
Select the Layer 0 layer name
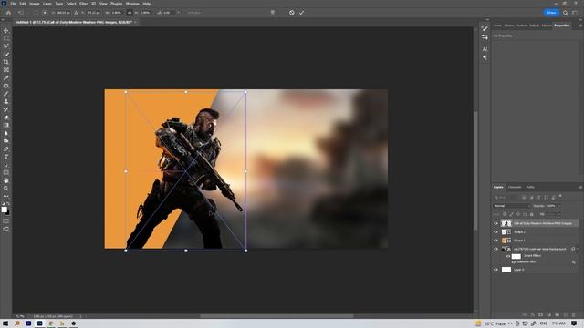pyautogui.click(x=519, y=270)
